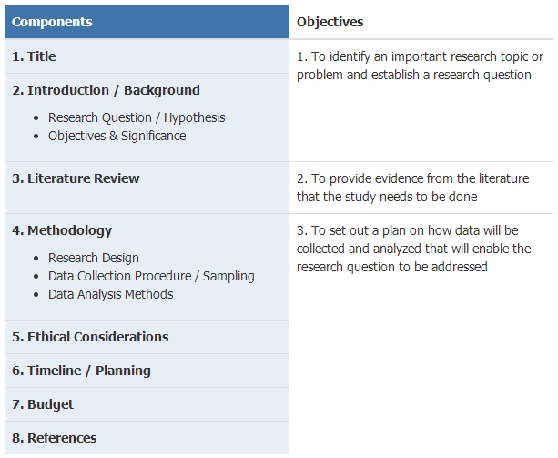Click the Data Analysis Methods bullet

pos(111,294)
